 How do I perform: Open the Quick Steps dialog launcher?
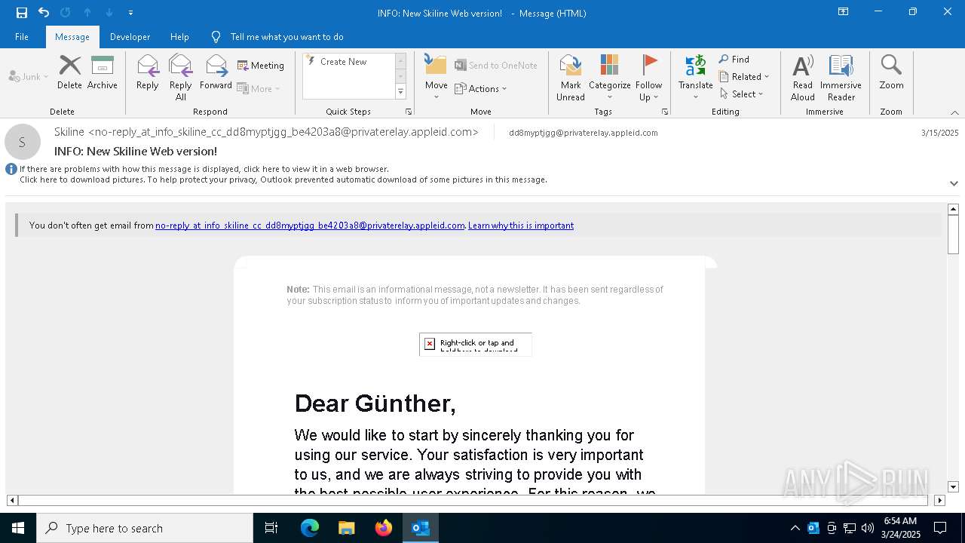[x=409, y=112]
